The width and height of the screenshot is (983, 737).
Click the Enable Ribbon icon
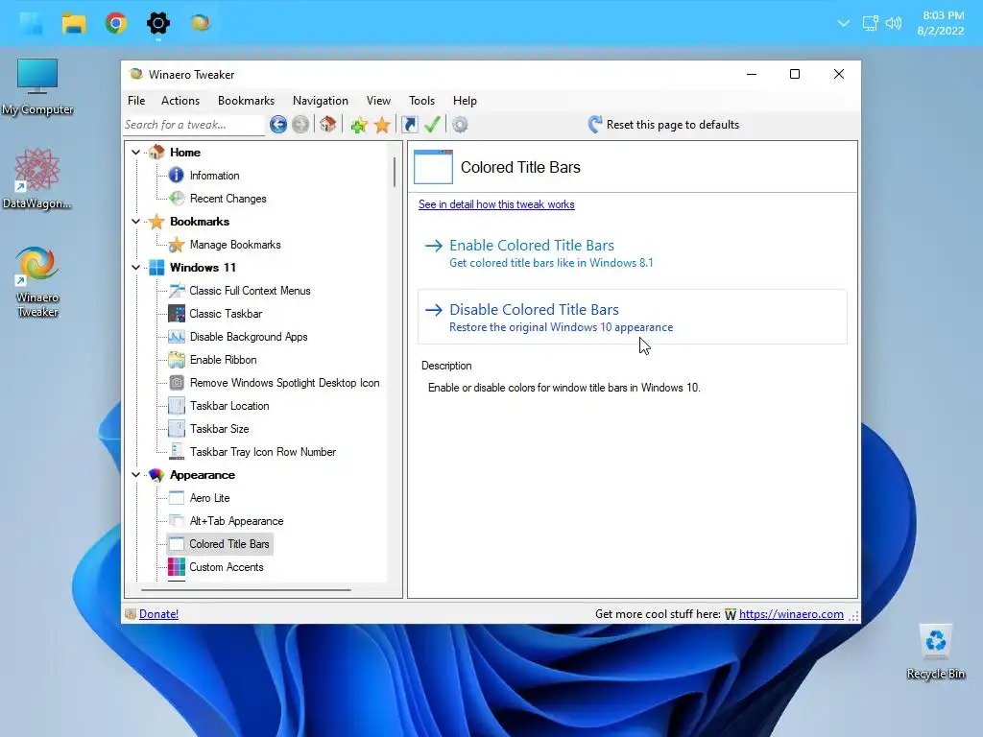pyautogui.click(x=177, y=360)
